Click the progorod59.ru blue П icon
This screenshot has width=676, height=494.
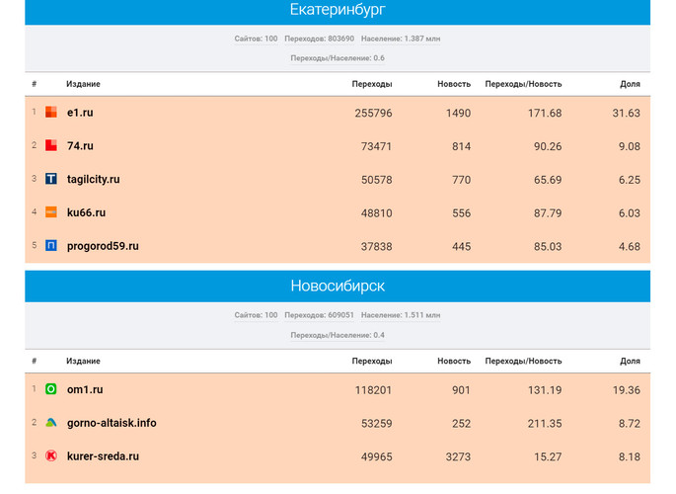point(51,245)
